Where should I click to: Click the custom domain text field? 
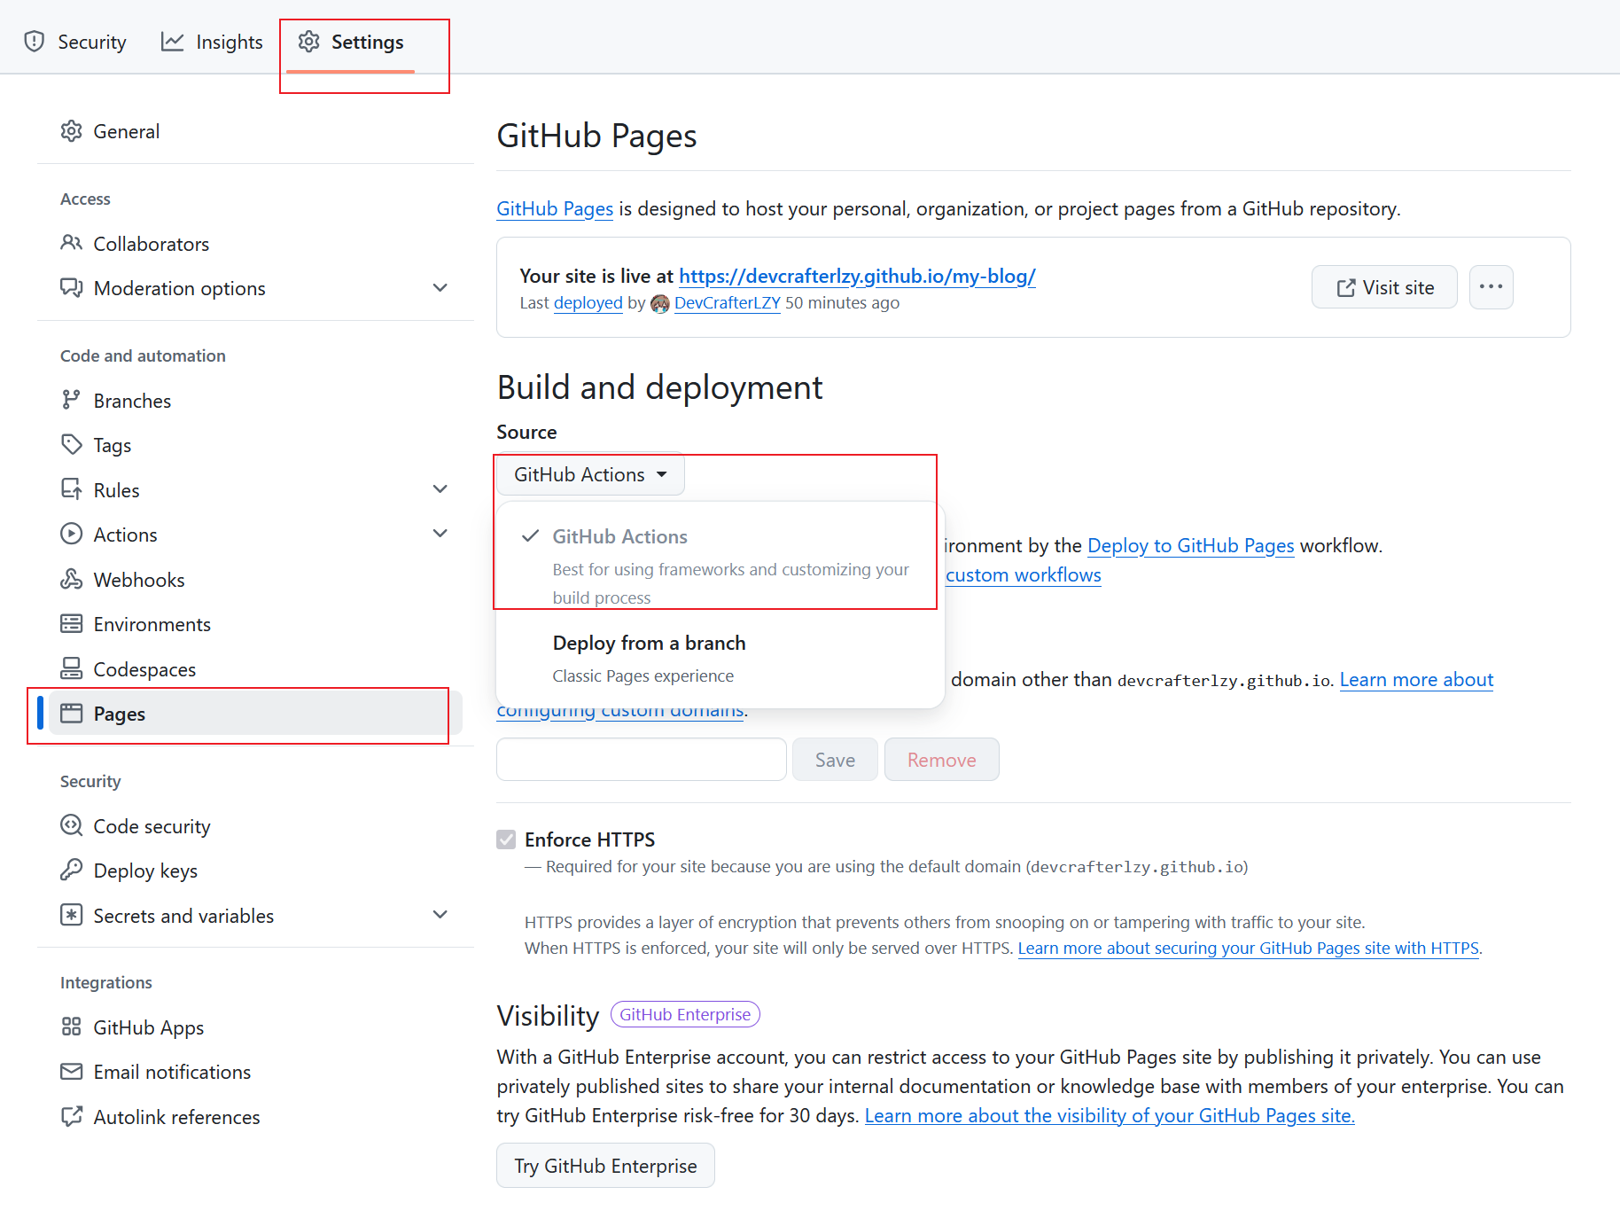click(641, 760)
